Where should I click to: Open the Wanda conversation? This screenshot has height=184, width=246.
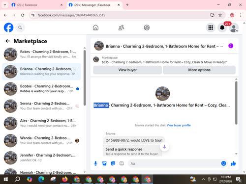coord(41,141)
